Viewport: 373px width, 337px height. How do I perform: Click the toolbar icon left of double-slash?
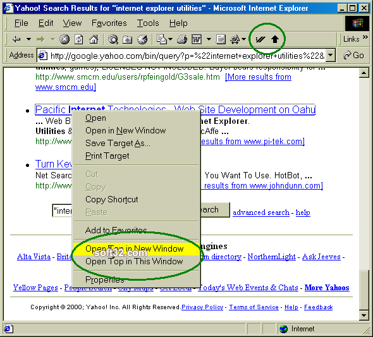235,39
